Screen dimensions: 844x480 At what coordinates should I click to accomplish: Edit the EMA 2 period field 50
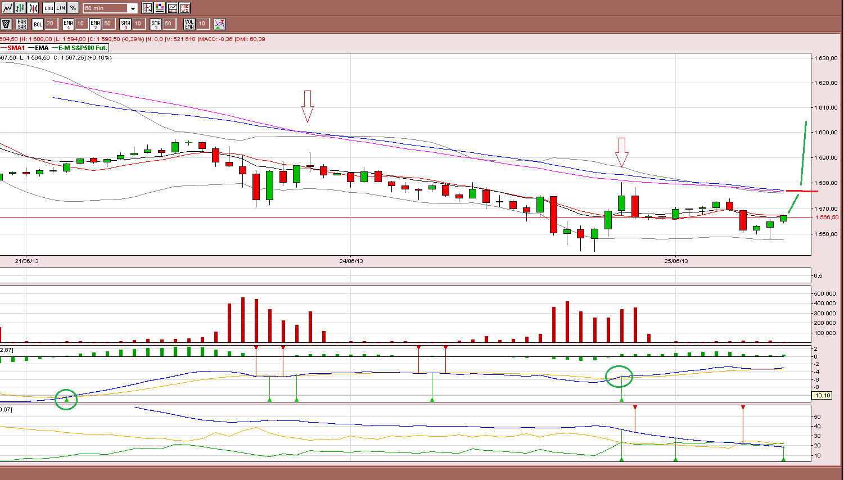click(108, 24)
